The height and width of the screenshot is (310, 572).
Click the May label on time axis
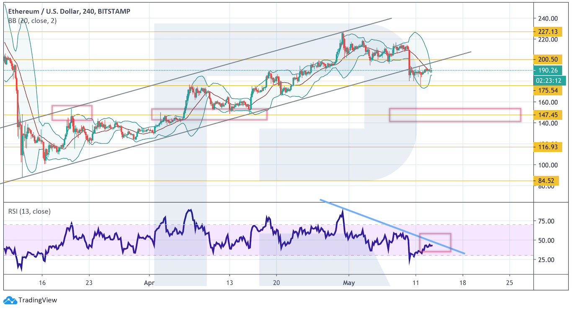[x=349, y=282]
